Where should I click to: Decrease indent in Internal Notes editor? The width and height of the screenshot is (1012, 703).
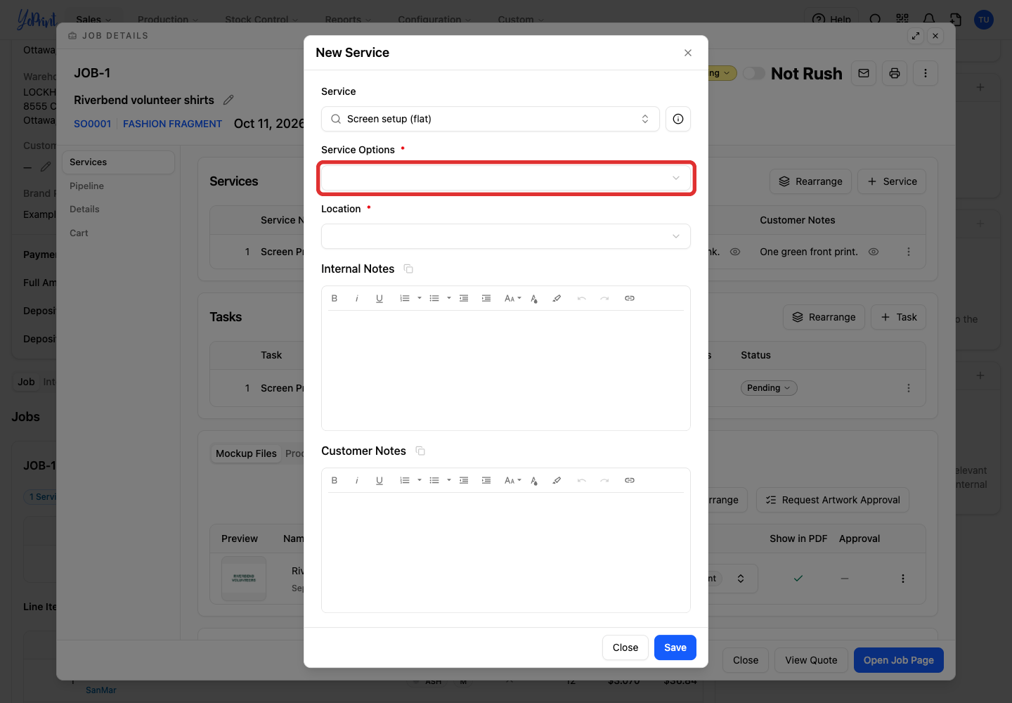(x=464, y=298)
